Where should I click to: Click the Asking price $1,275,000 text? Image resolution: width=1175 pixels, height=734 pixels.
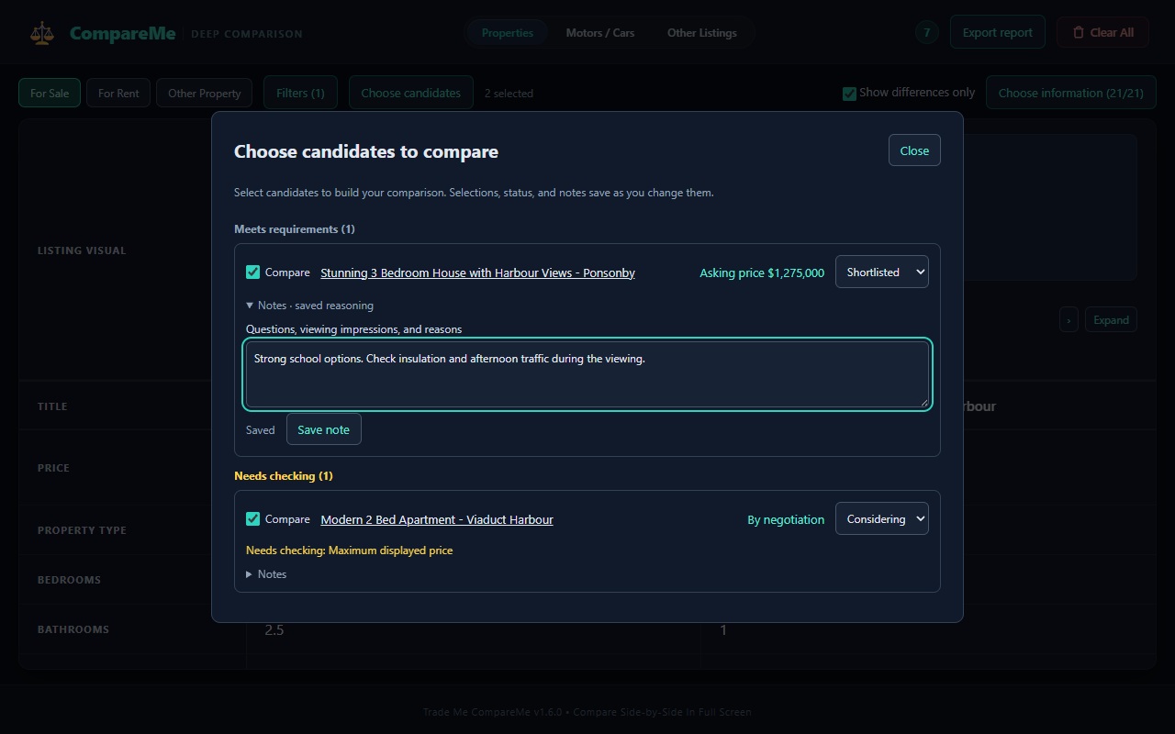click(762, 272)
